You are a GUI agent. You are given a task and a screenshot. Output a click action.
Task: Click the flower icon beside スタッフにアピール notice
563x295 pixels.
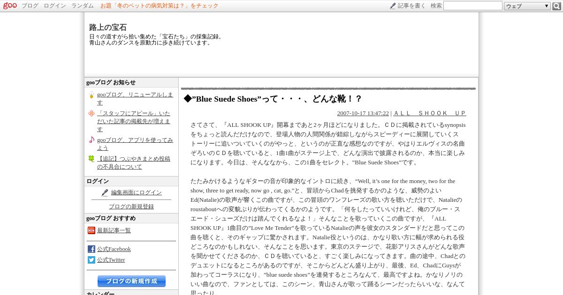[91, 113]
